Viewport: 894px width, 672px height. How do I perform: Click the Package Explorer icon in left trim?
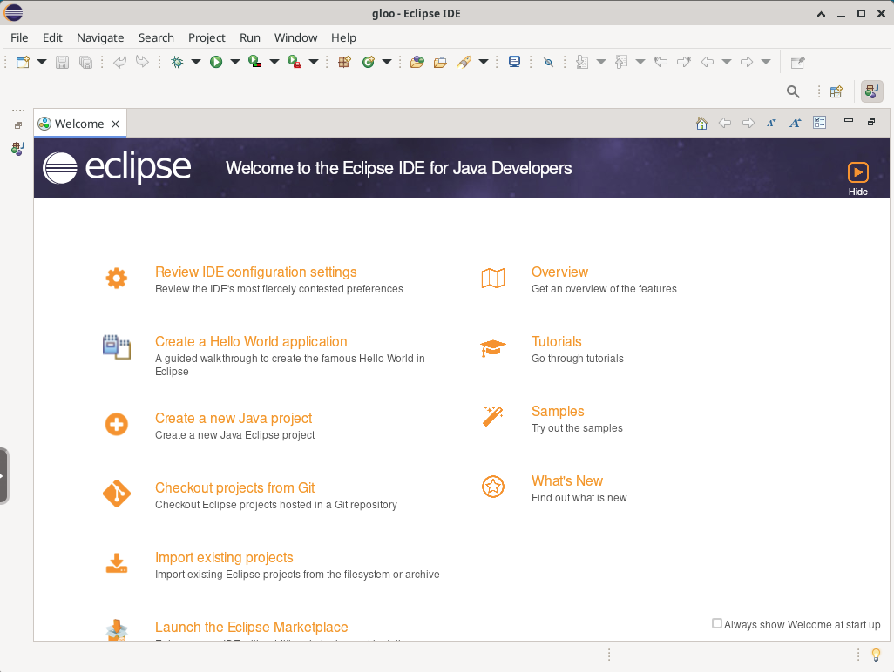pyautogui.click(x=17, y=149)
